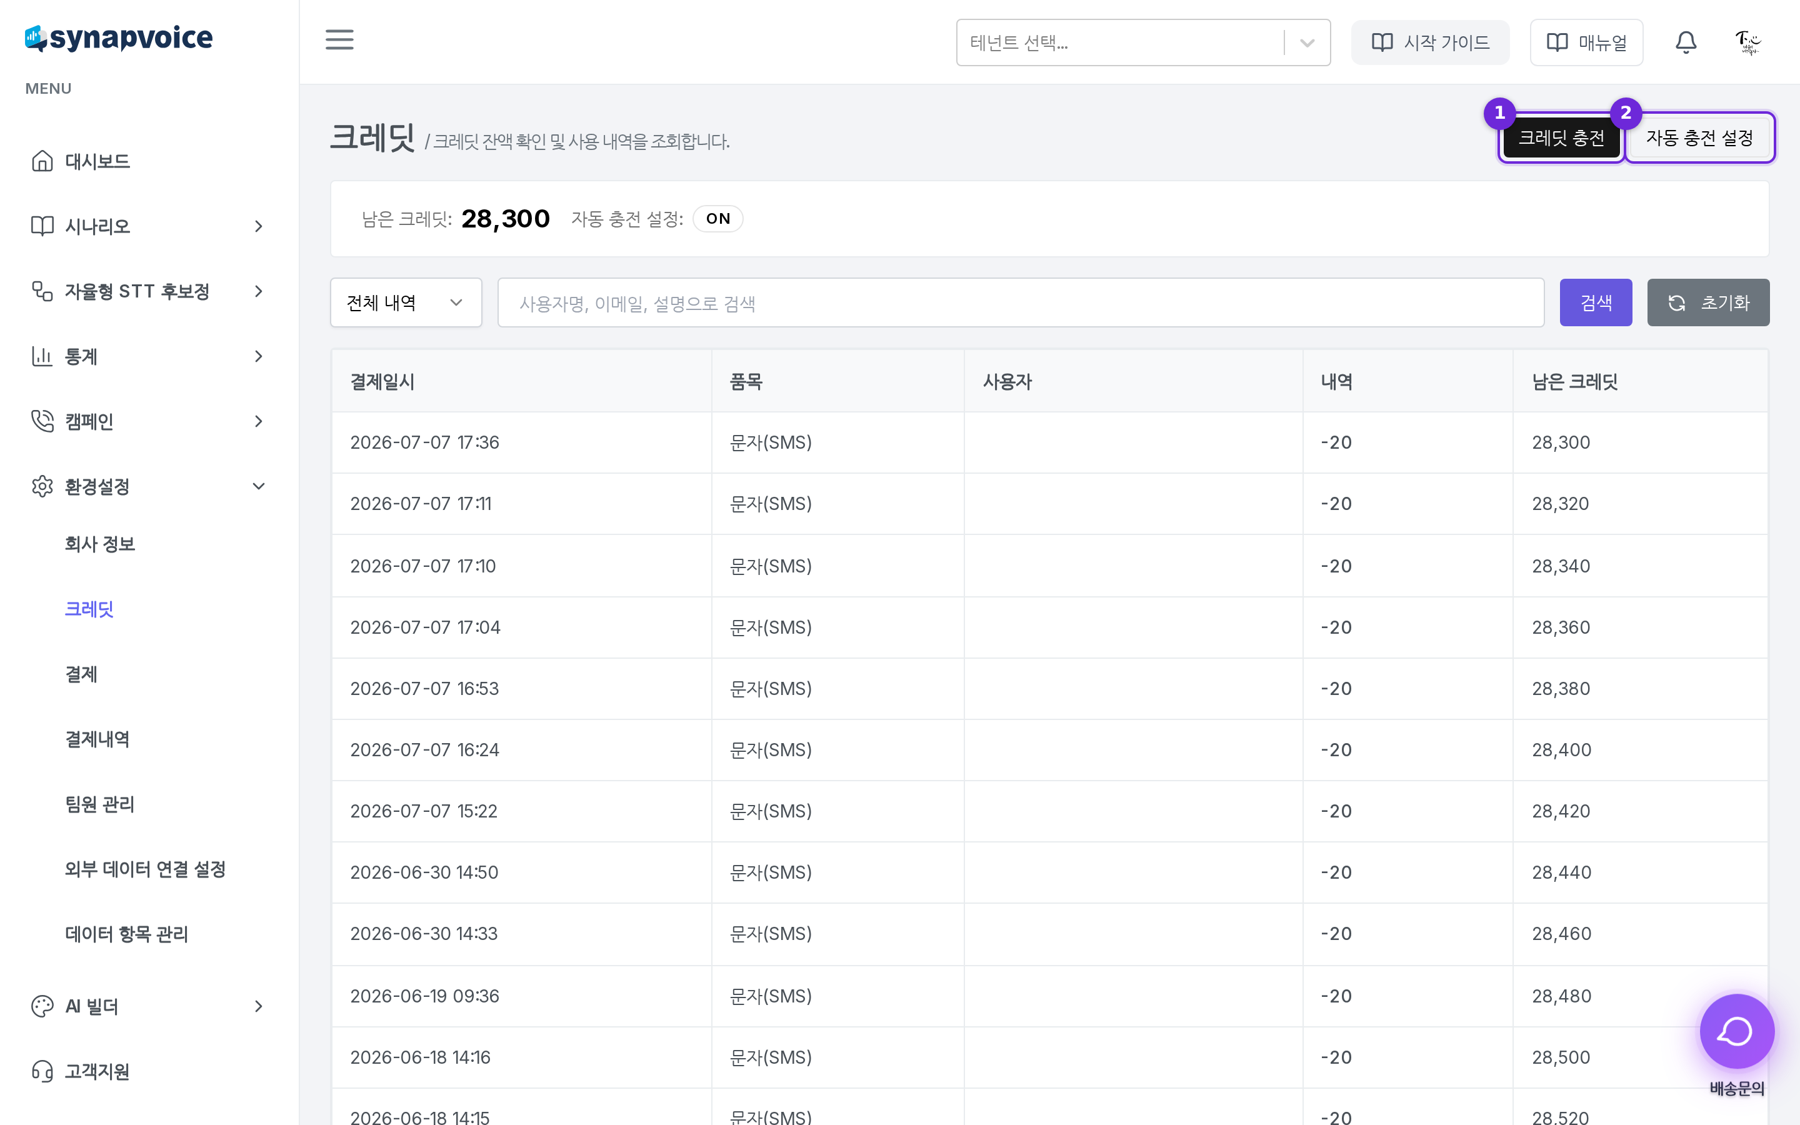
Task: Click the book icon in 시작 가이드
Action: pyautogui.click(x=1382, y=42)
